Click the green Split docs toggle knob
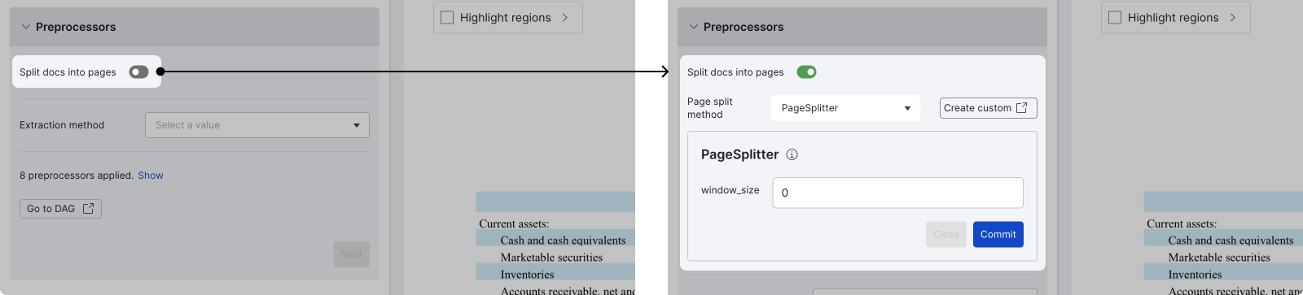 point(811,72)
